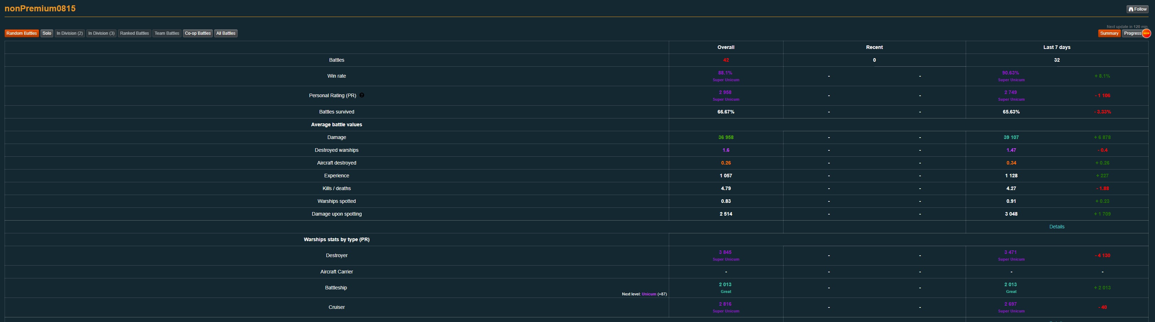The width and height of the screenshot is (1155, 322).
Task: Click the Aircraft Carrier row label
Action: tap(337, 272)
